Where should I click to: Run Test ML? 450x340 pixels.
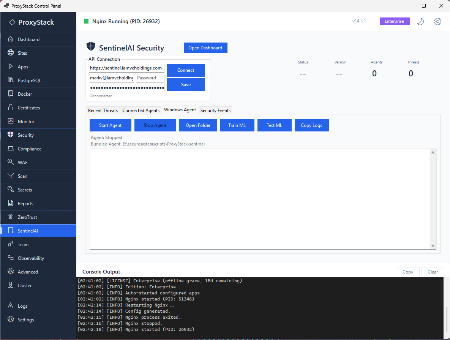point(274,125)
